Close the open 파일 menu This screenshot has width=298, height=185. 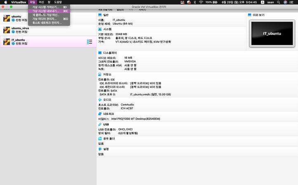pyautogui.click(x=33, y=2)
